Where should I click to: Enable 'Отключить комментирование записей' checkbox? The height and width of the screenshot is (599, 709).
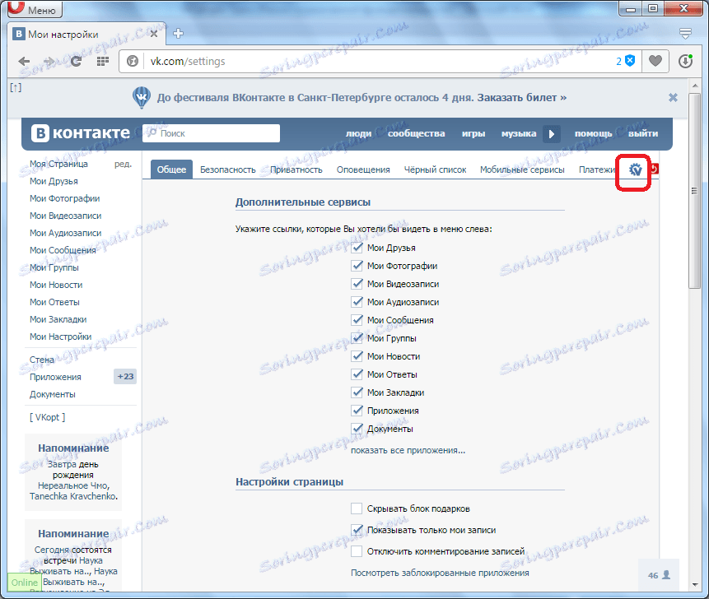(357, 551)
